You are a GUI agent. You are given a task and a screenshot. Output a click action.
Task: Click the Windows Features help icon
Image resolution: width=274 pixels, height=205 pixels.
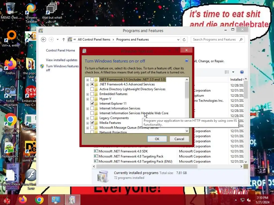tap(187, 61)
